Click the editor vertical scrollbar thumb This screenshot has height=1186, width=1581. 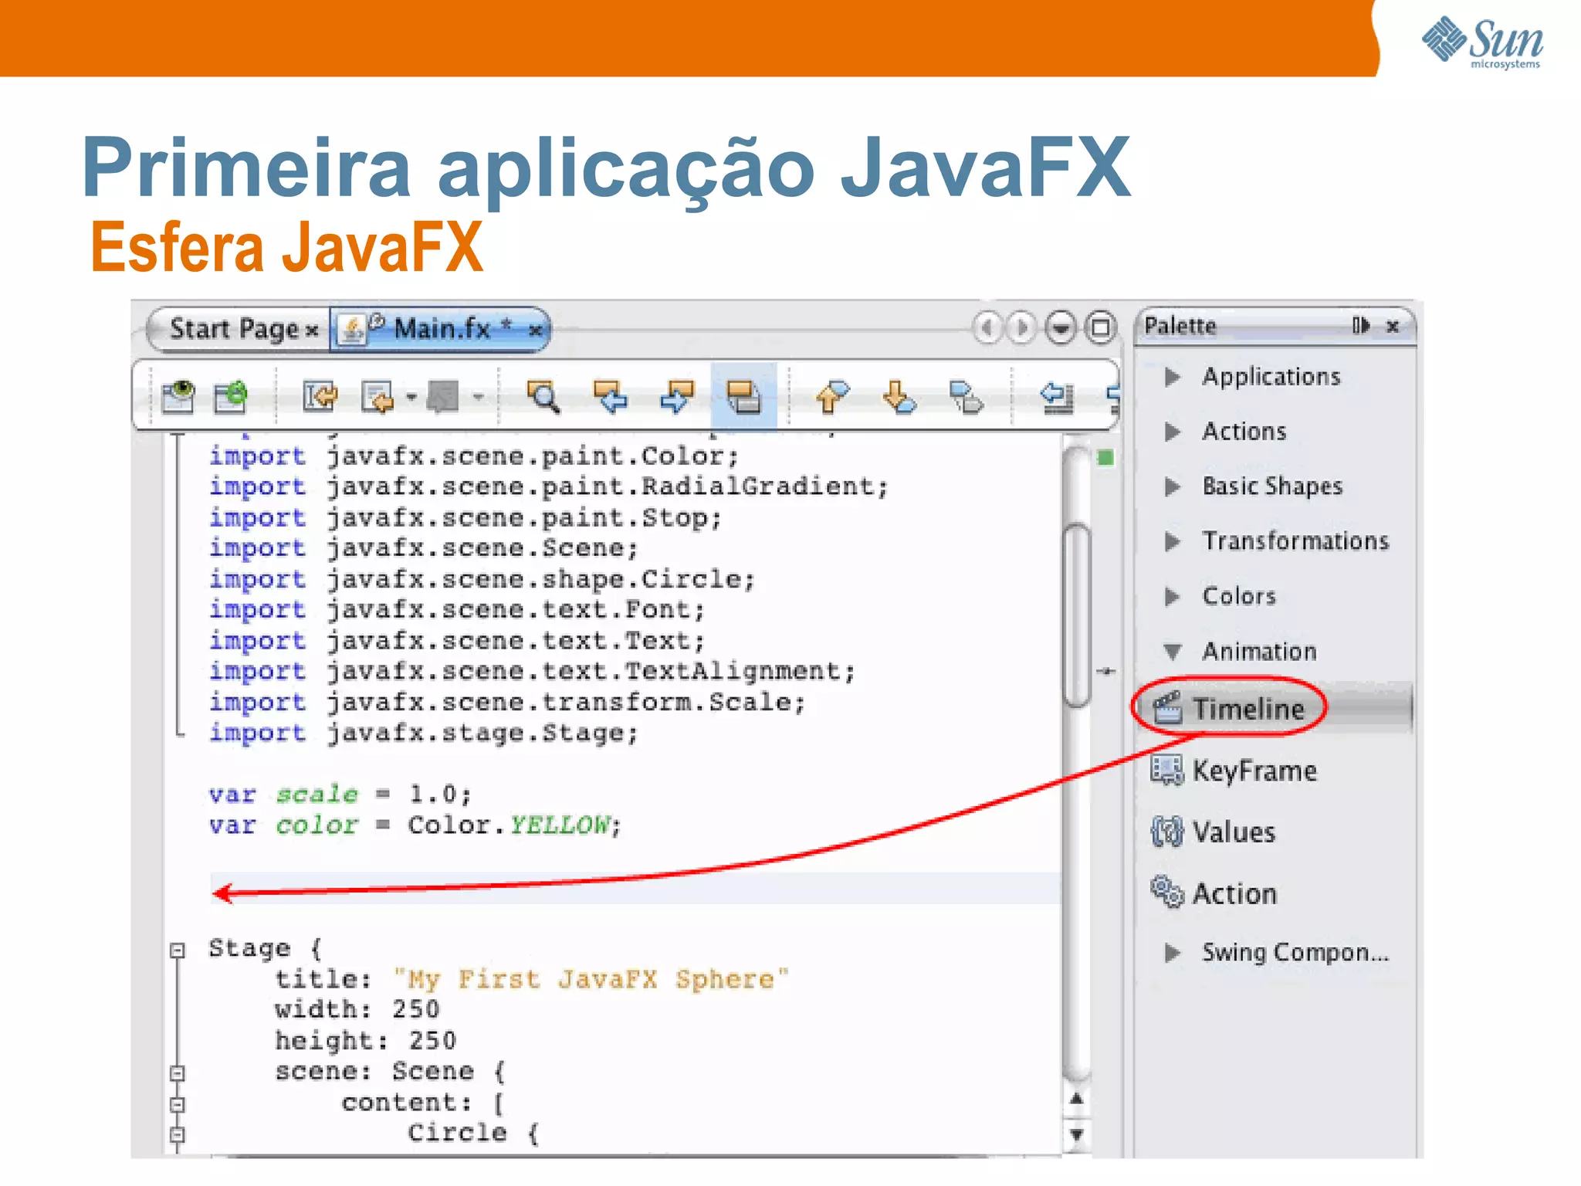(x=1076, y=615)
